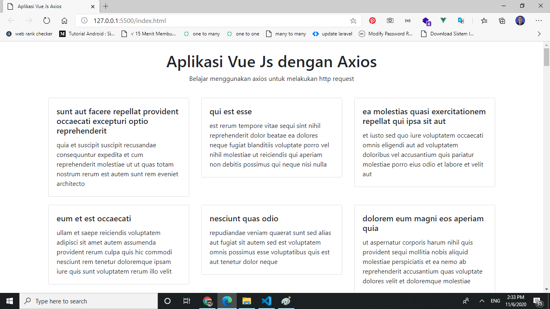This screenshot has height=309, width=550.
Task: Switch to the Aplikasi Vue Js Axios tab
Action: coord(48,6)
